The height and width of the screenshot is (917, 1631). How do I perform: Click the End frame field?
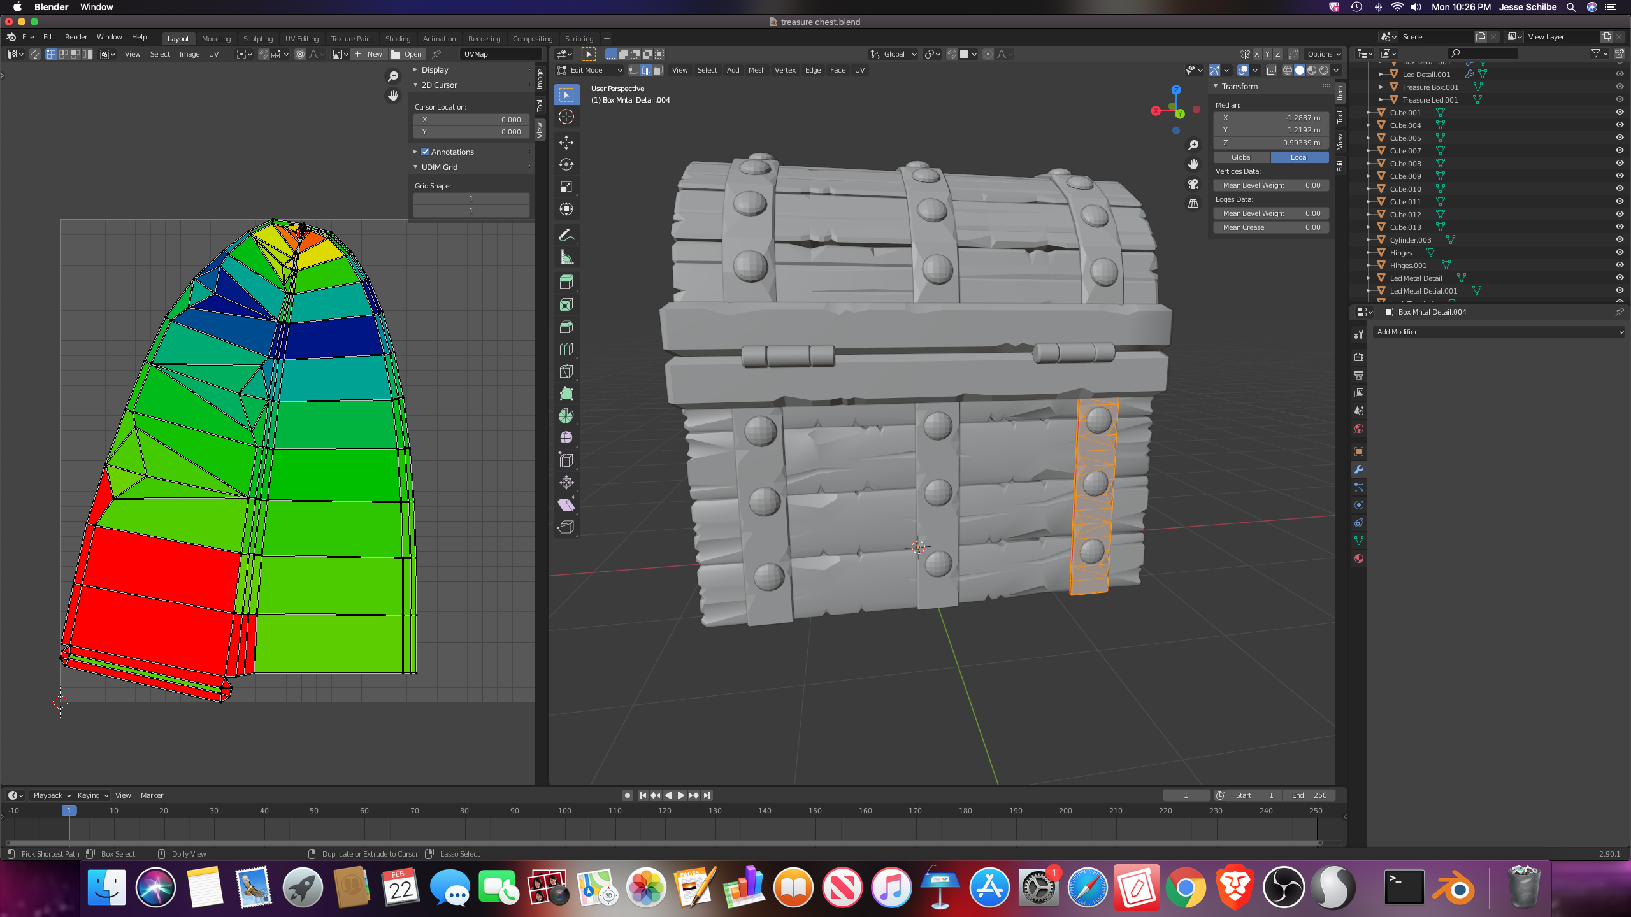[1309, 795]
